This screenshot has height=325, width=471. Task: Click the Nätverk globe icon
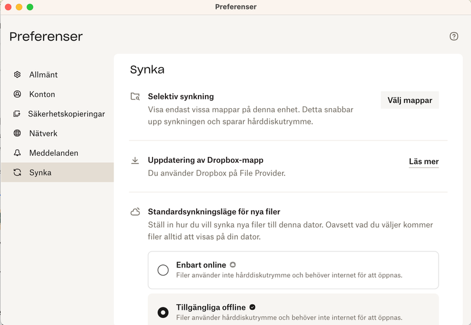(18, 133)
